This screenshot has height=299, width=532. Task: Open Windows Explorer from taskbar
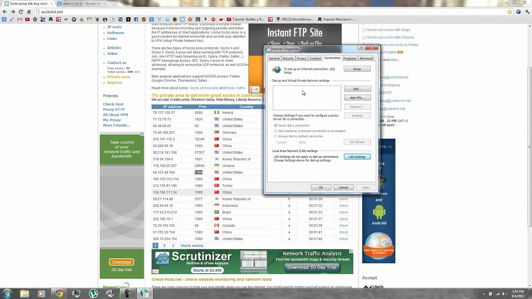pyautogui.click(x=25, y=294)
